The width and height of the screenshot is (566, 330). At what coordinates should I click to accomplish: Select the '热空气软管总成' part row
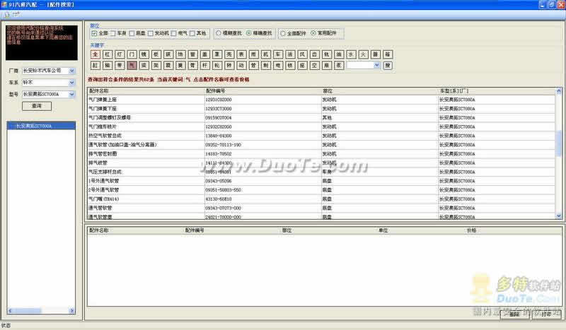pyautogui.click(x=321, y=136)
